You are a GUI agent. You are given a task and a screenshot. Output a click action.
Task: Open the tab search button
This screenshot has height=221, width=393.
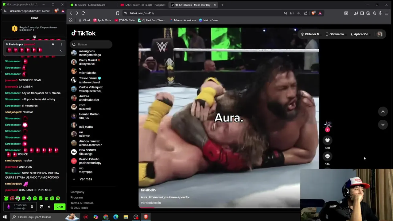346,13
